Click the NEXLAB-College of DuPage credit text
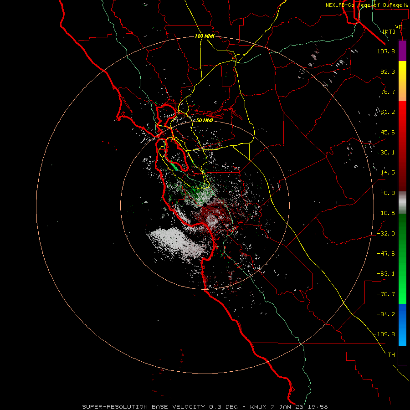This screenshot has height=410, width=410. (367, 5)
